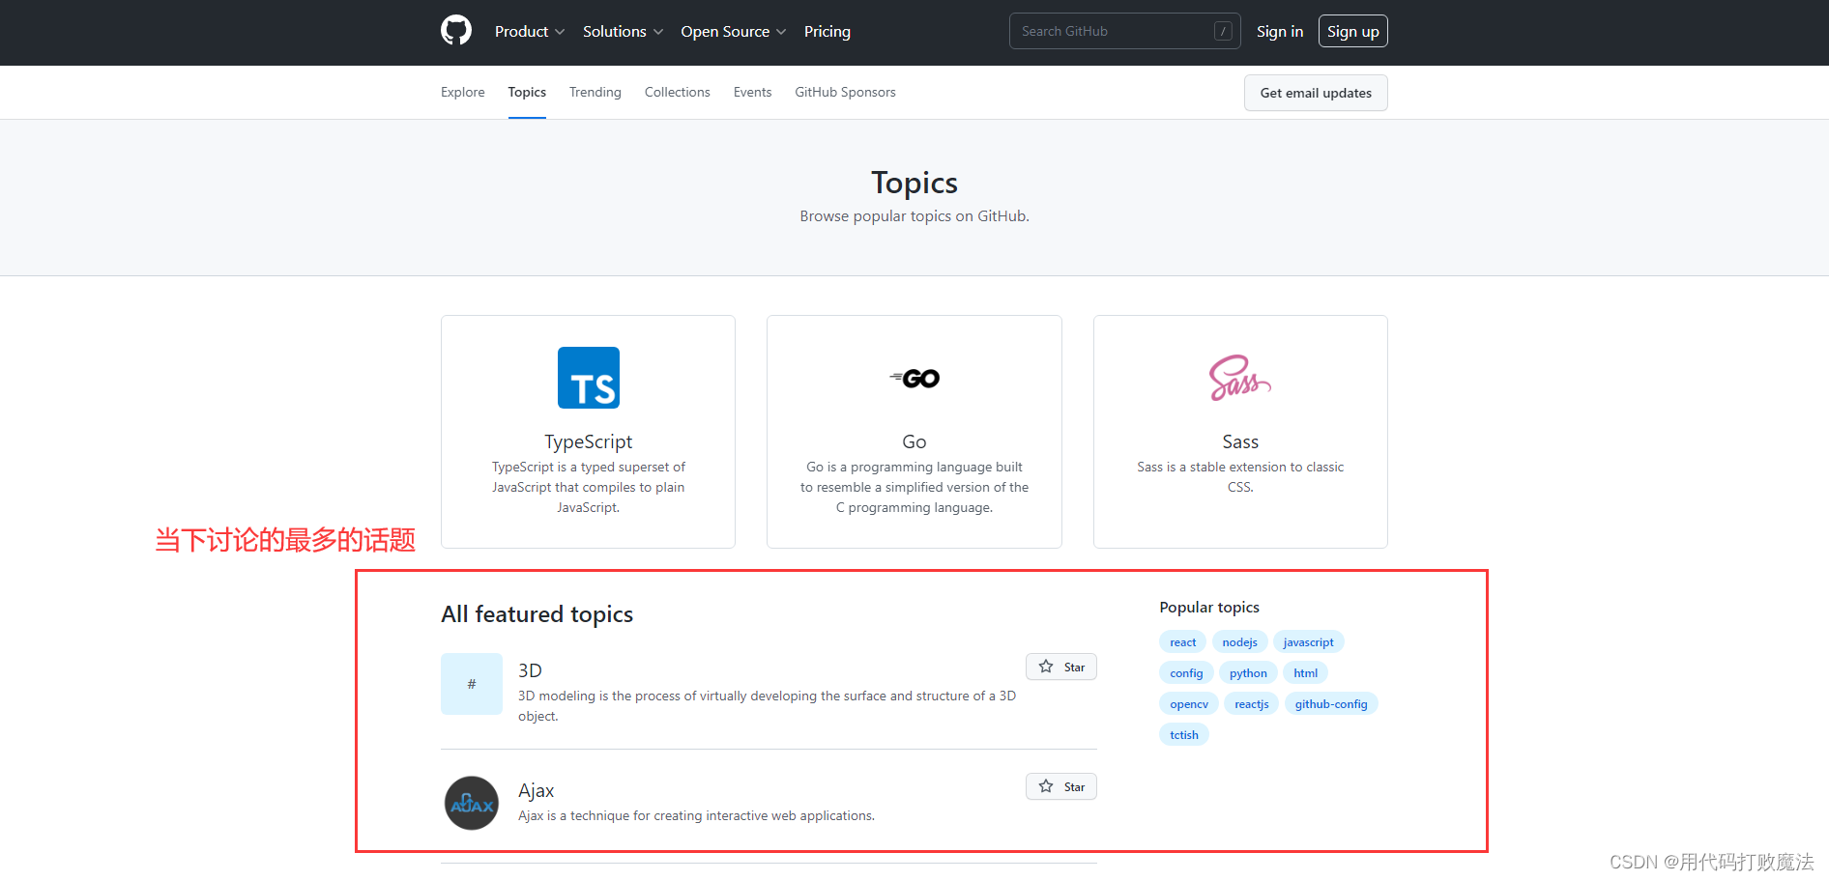Select the reactjs popular topic tag
Viewport: 1829px width, 881px height.
coord(1252,704)
